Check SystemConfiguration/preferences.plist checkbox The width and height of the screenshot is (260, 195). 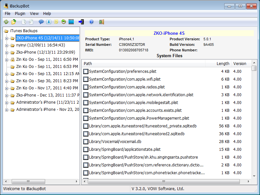(86, 71)
